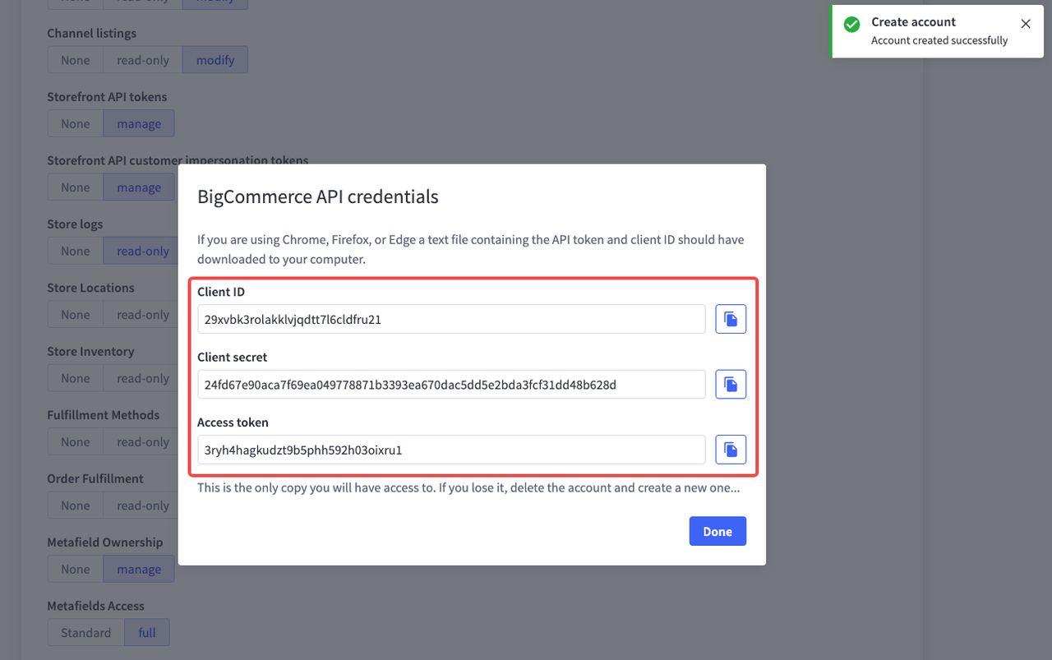Click the Order Fulfillment section label
Screen dimensions: 1052x660
[95, 478]
